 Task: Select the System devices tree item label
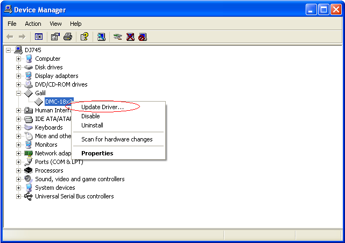(x=55, y=188)
